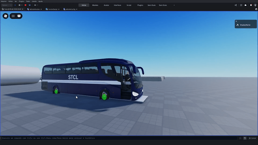Viewport: 258px width, 145px height.
Task: Click the green front wheel marker on bus
Action: [x=104, y=97]
